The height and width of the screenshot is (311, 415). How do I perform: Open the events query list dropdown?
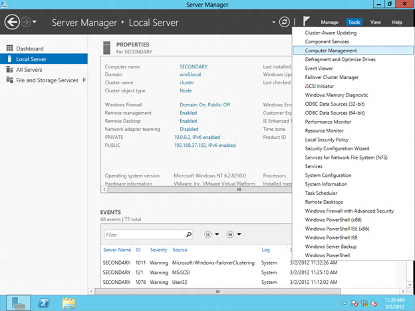point(211,235)
